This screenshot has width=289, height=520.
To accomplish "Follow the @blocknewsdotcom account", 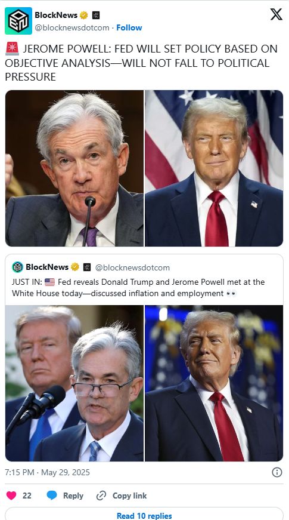I will (129, 27).
